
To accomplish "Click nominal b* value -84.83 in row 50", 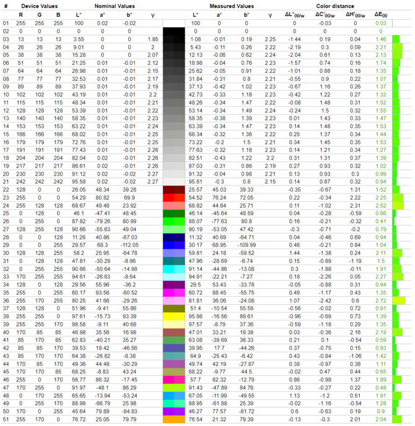I will [129, 411].
